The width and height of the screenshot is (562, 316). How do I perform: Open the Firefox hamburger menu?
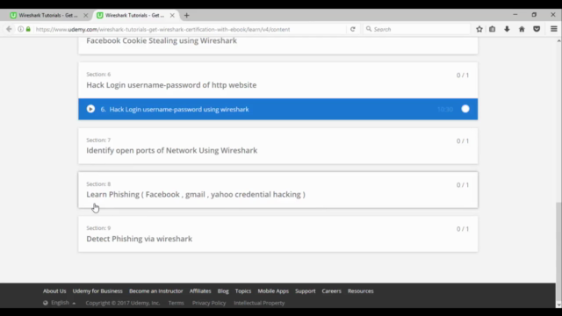click(554, 29)
